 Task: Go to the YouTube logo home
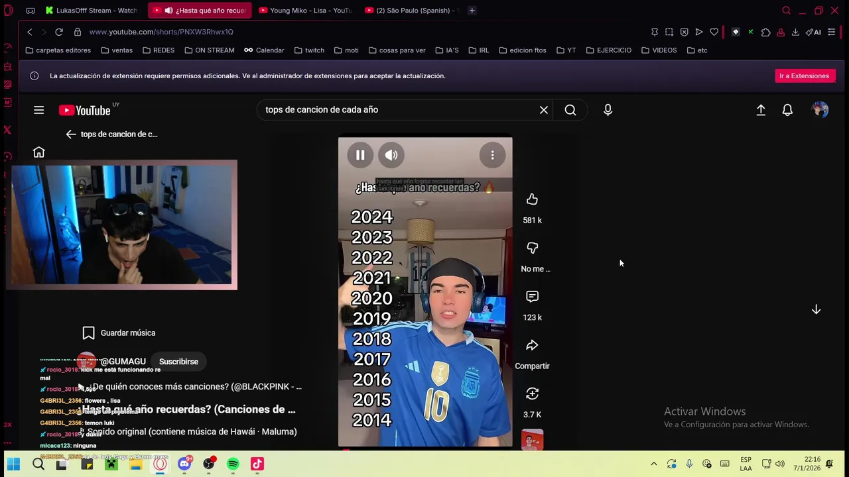(84, 110)
